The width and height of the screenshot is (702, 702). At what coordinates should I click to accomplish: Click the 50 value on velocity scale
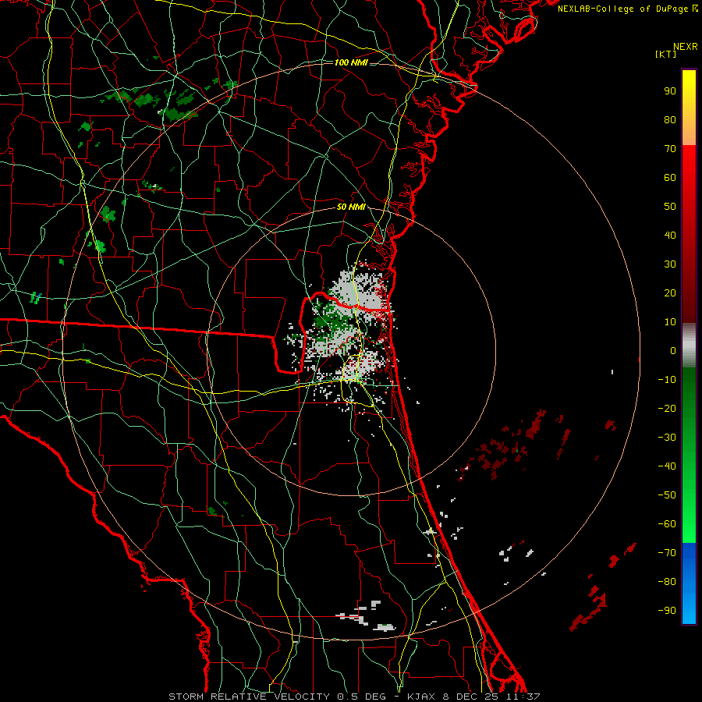(670, 207)
